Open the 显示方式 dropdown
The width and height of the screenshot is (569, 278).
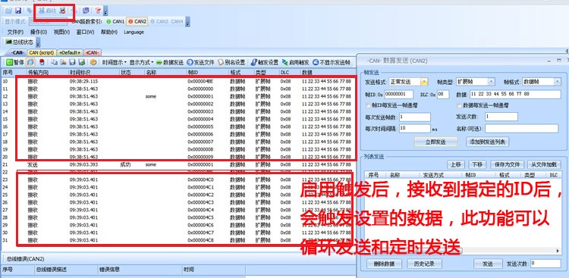coord(142,62)
